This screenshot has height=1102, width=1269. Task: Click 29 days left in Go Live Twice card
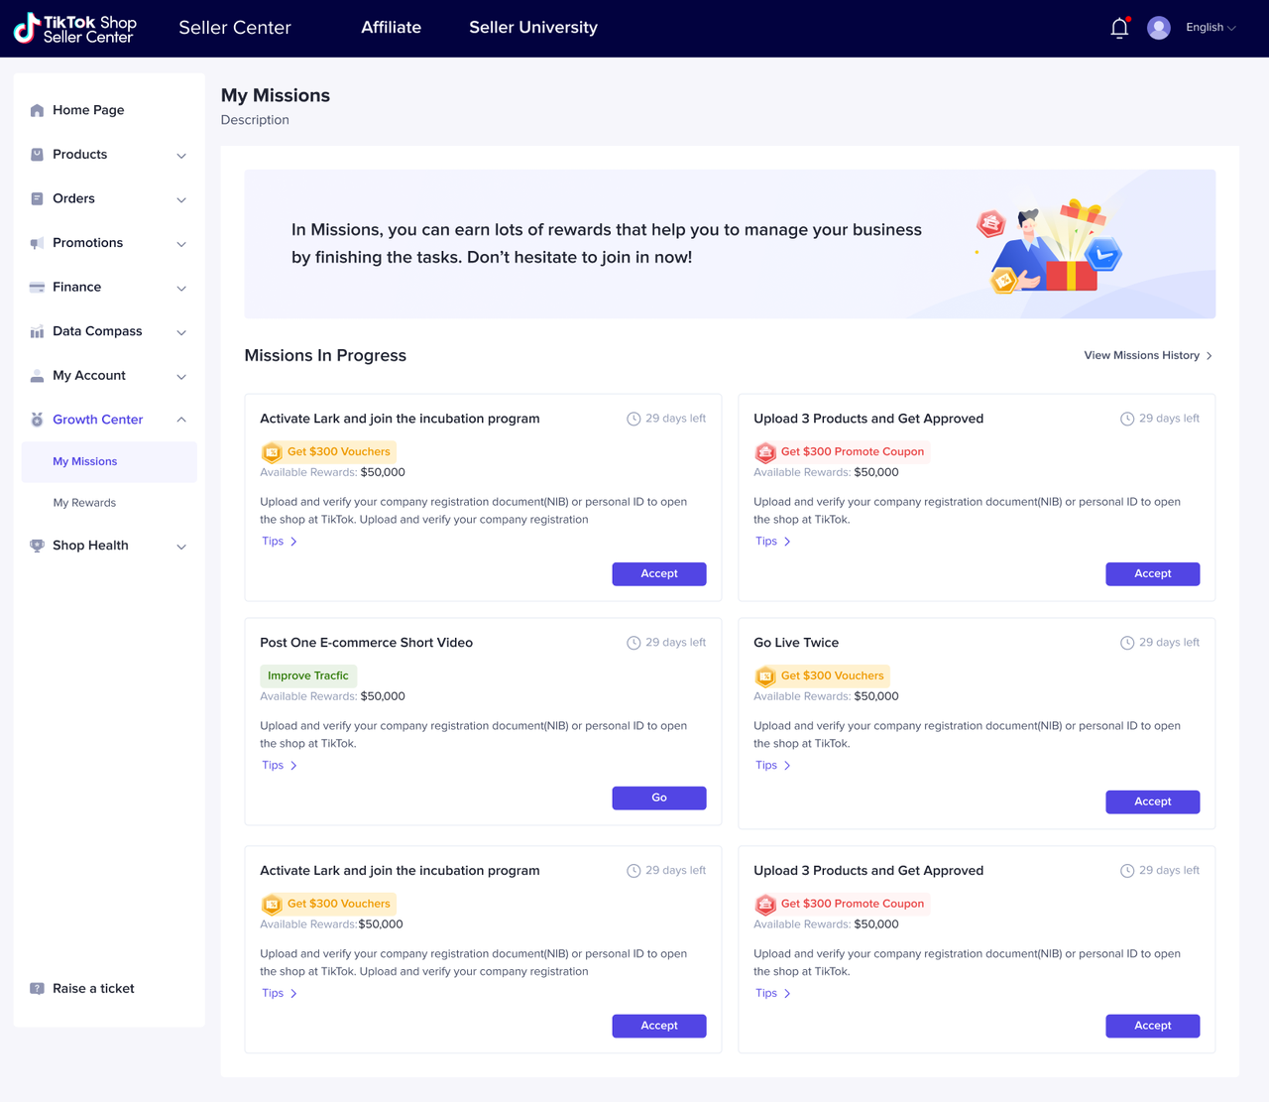click(x=1169, y=643)
